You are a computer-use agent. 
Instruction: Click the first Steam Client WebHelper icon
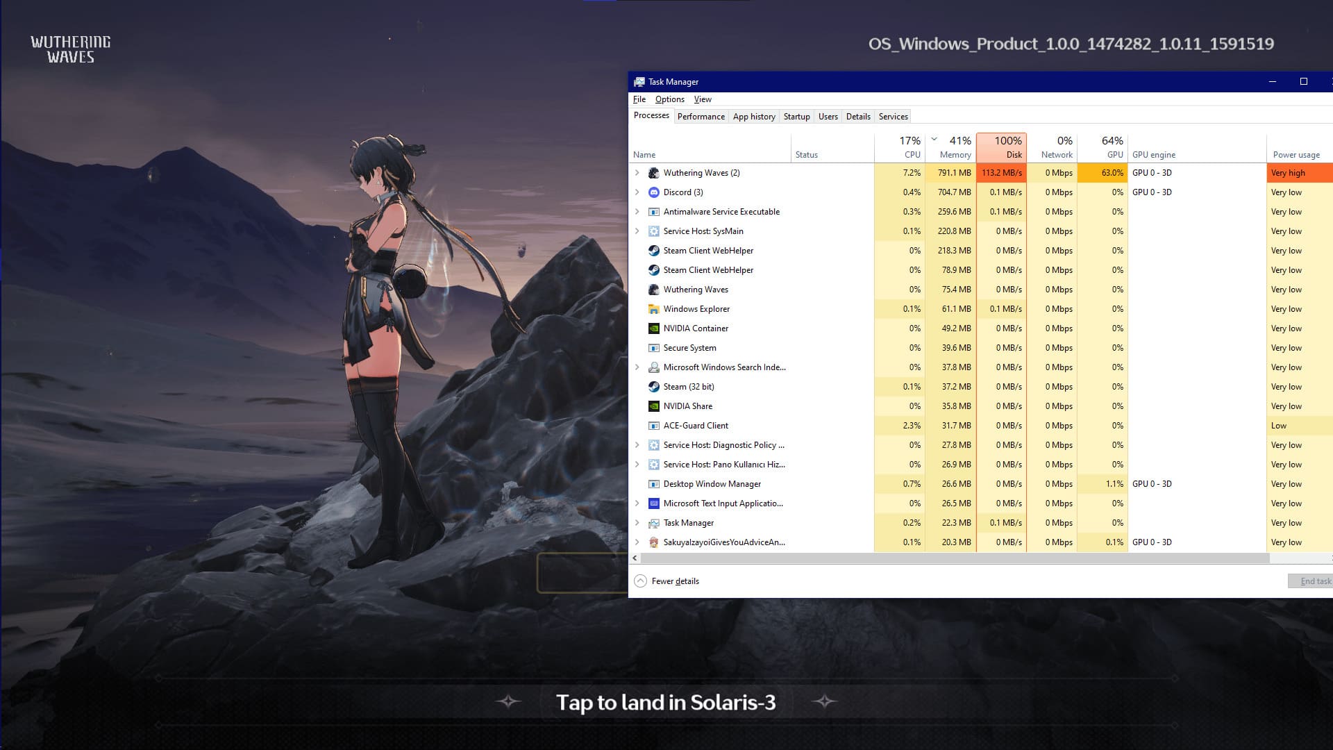(x=653, y=251)
